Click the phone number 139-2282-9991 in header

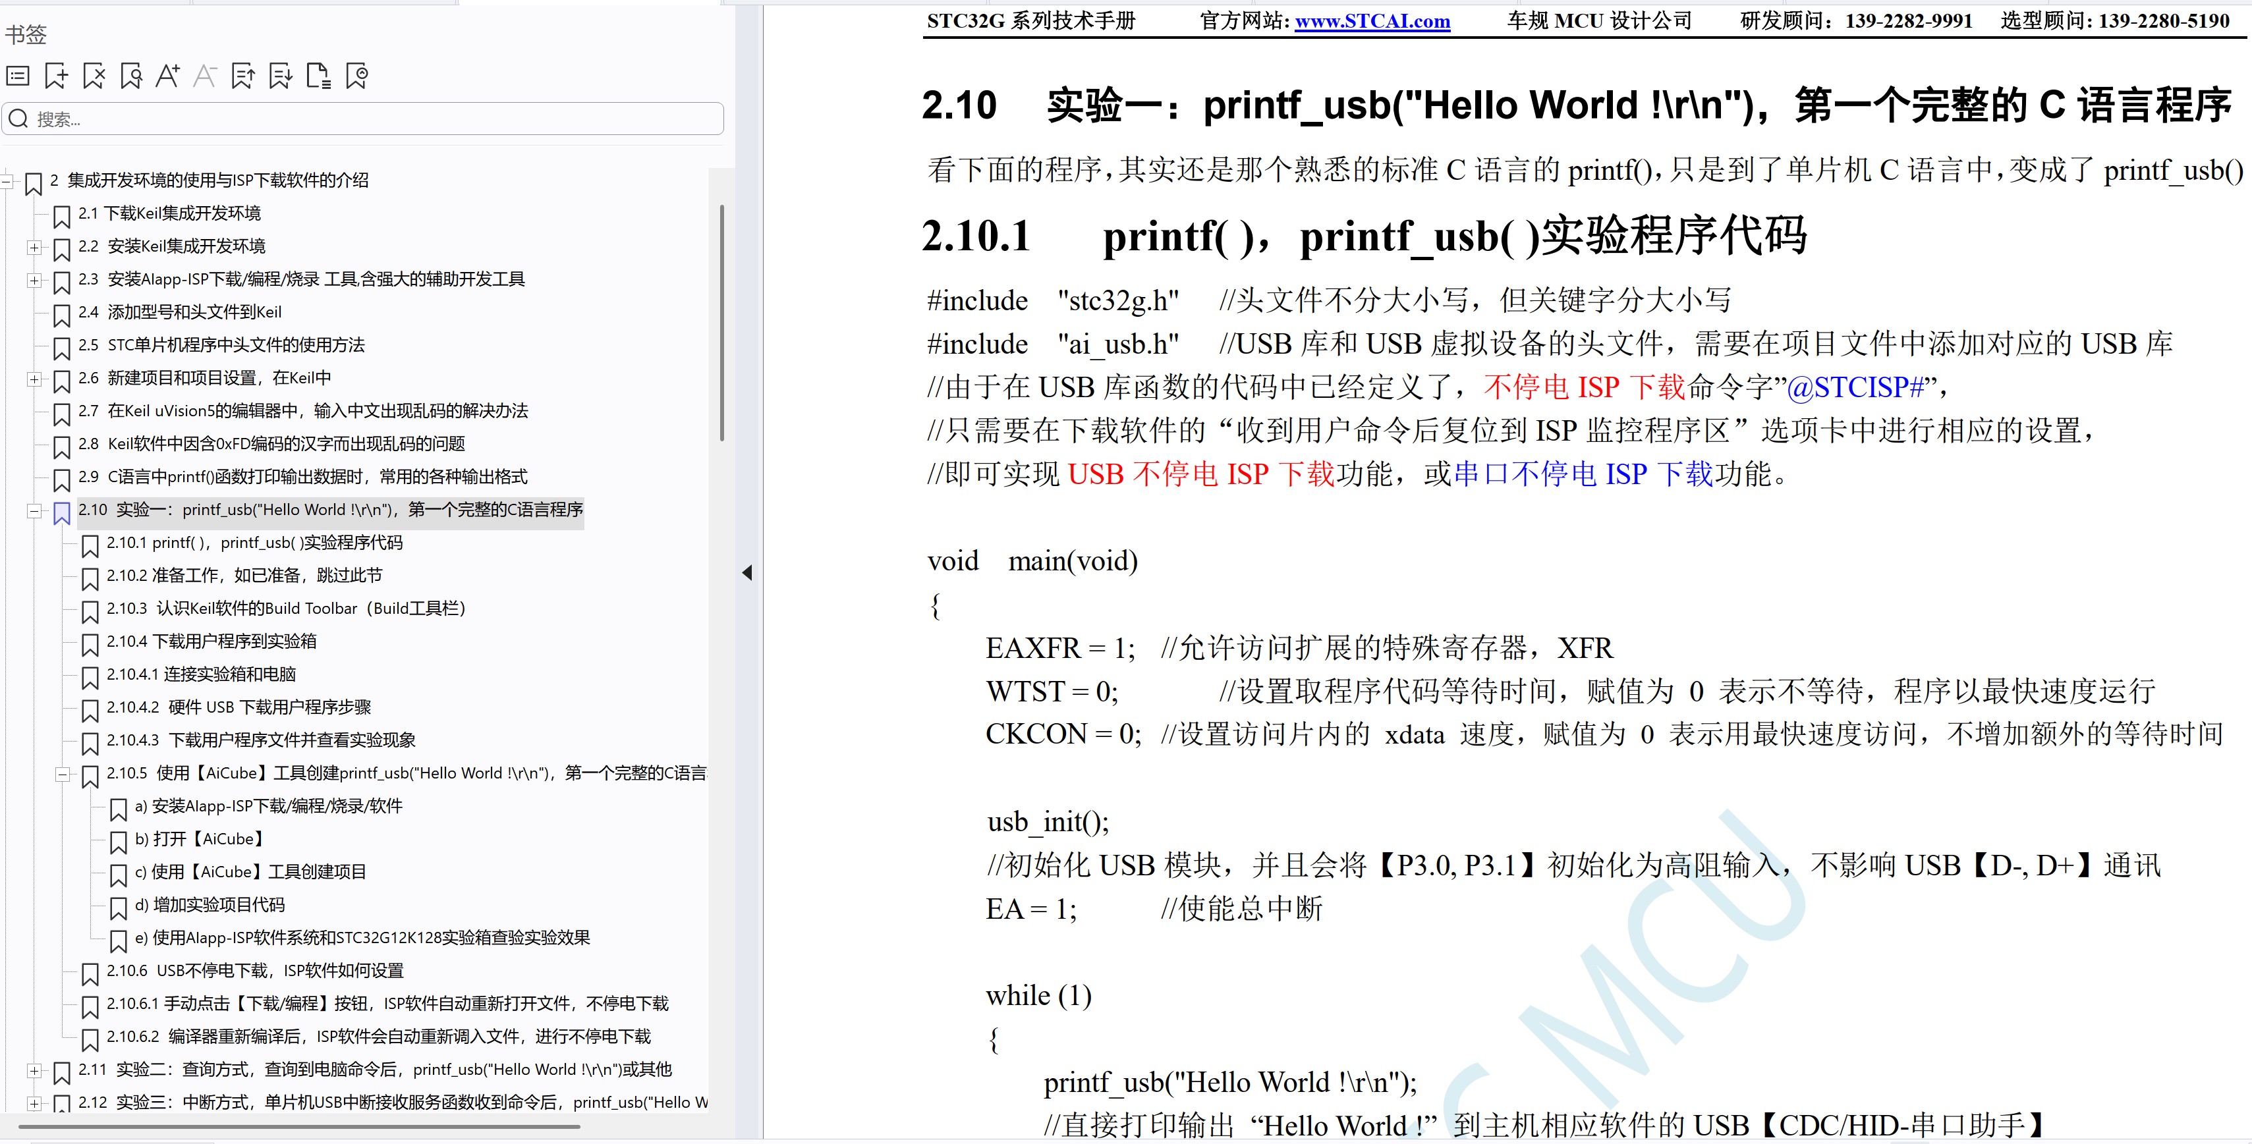[1909, 21]
